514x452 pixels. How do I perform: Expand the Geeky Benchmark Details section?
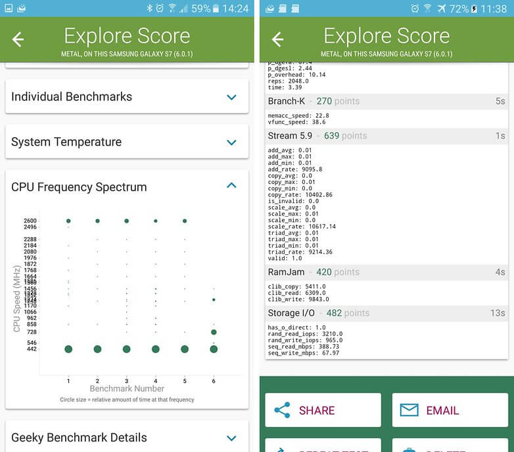127,437
